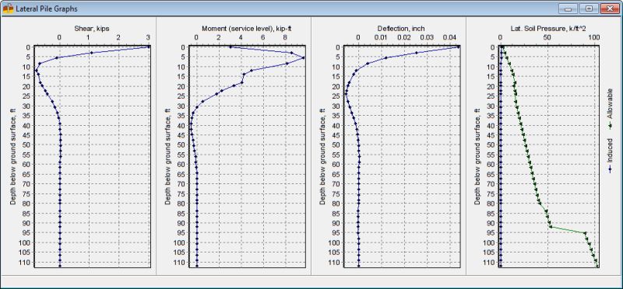Click the 'Induced' legend entry
Screen dimensions: 623x289
(x=610, y=155)
